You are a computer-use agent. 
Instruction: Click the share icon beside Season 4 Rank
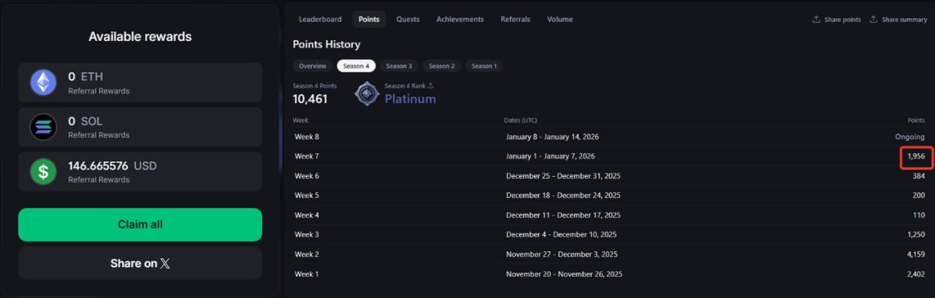click(x=431, y=86)
